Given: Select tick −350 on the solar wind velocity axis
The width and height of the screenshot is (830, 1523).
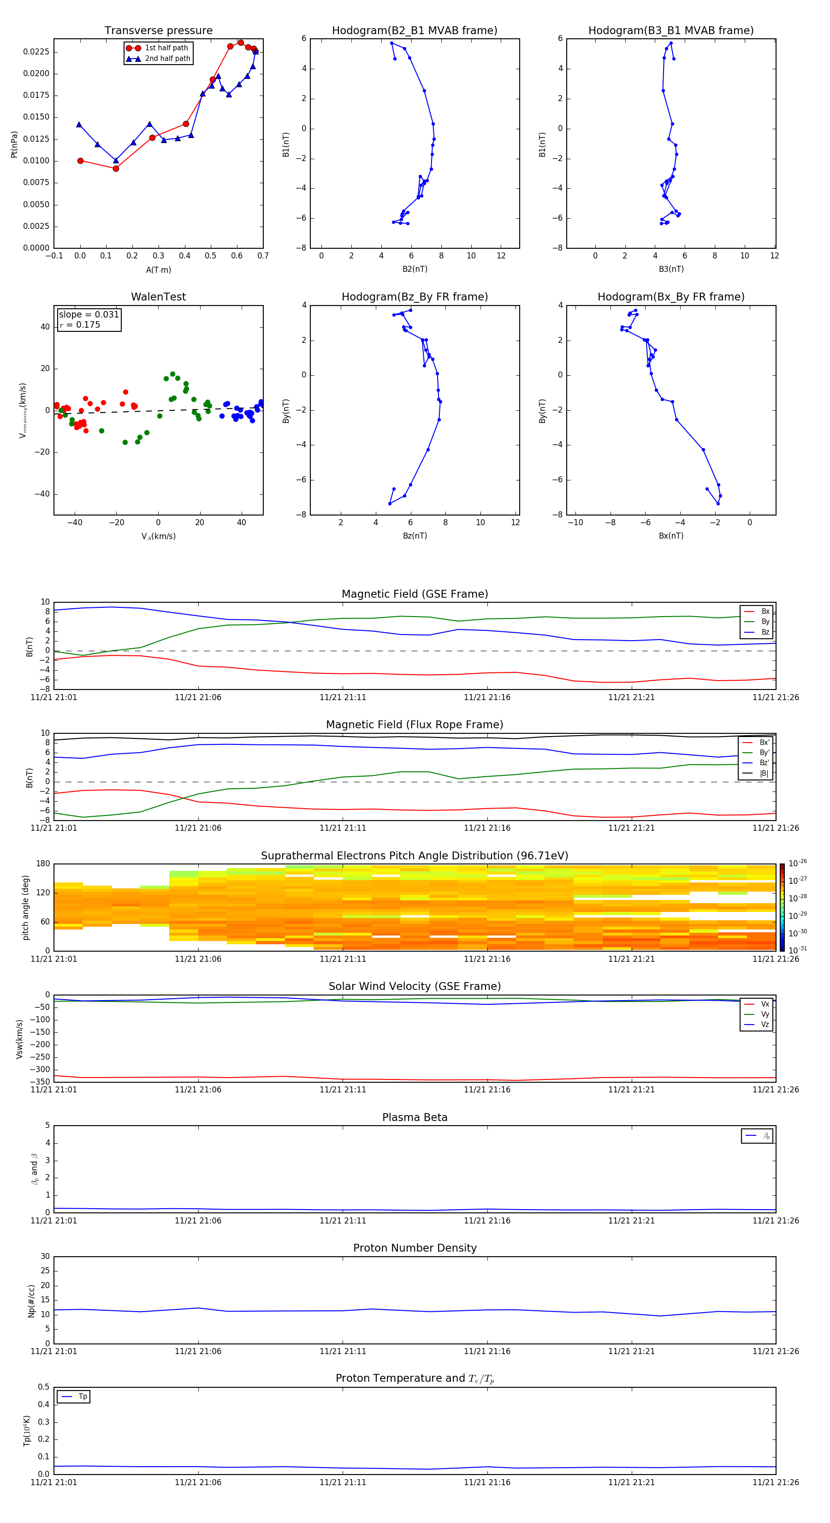Looking at the screenshot, I should pyautogui.click(x=40, y=1082).
